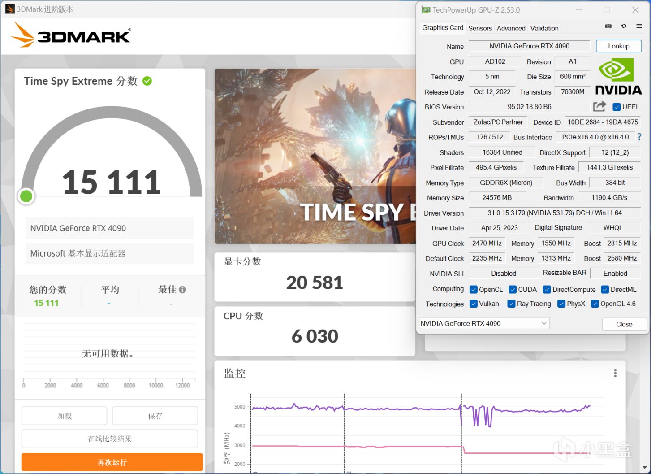The height and width of the screenshot is (474, 651).
Task: Click the 保存 button
Action: [x=155, y=416]
